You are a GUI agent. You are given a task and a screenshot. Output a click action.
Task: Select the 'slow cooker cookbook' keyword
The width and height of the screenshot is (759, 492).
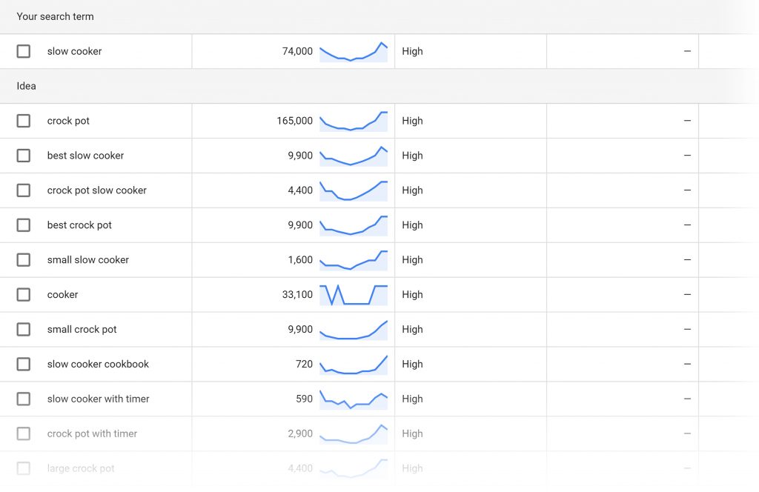[x=99, y=365]
